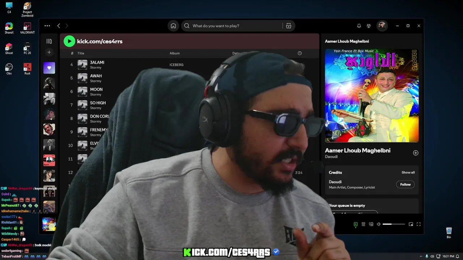463x260 pixels.
Task: Open the 10:31 PM taskbar clock
Action: (x=448, y=256)
